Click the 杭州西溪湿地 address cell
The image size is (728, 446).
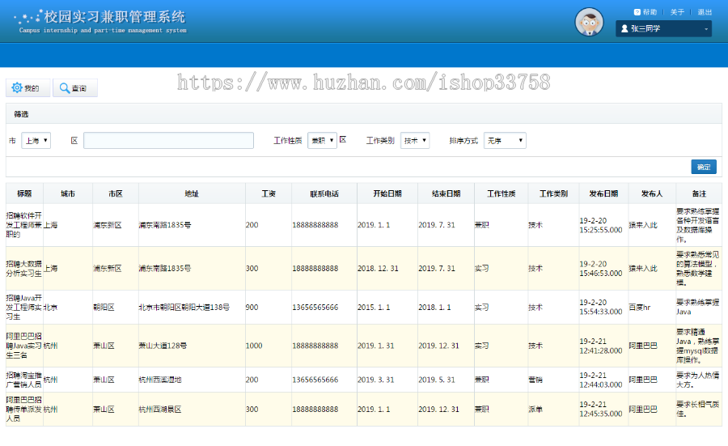(192, 380)
